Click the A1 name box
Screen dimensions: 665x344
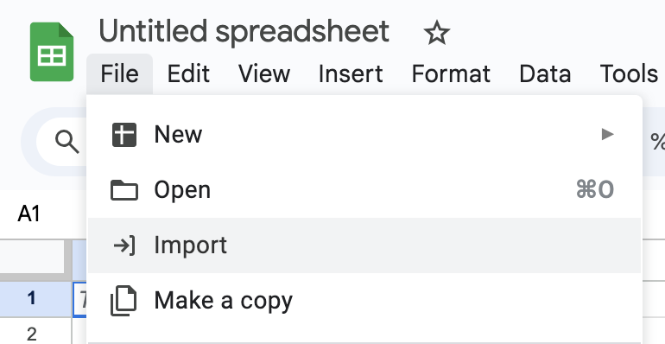coord(28,213)
